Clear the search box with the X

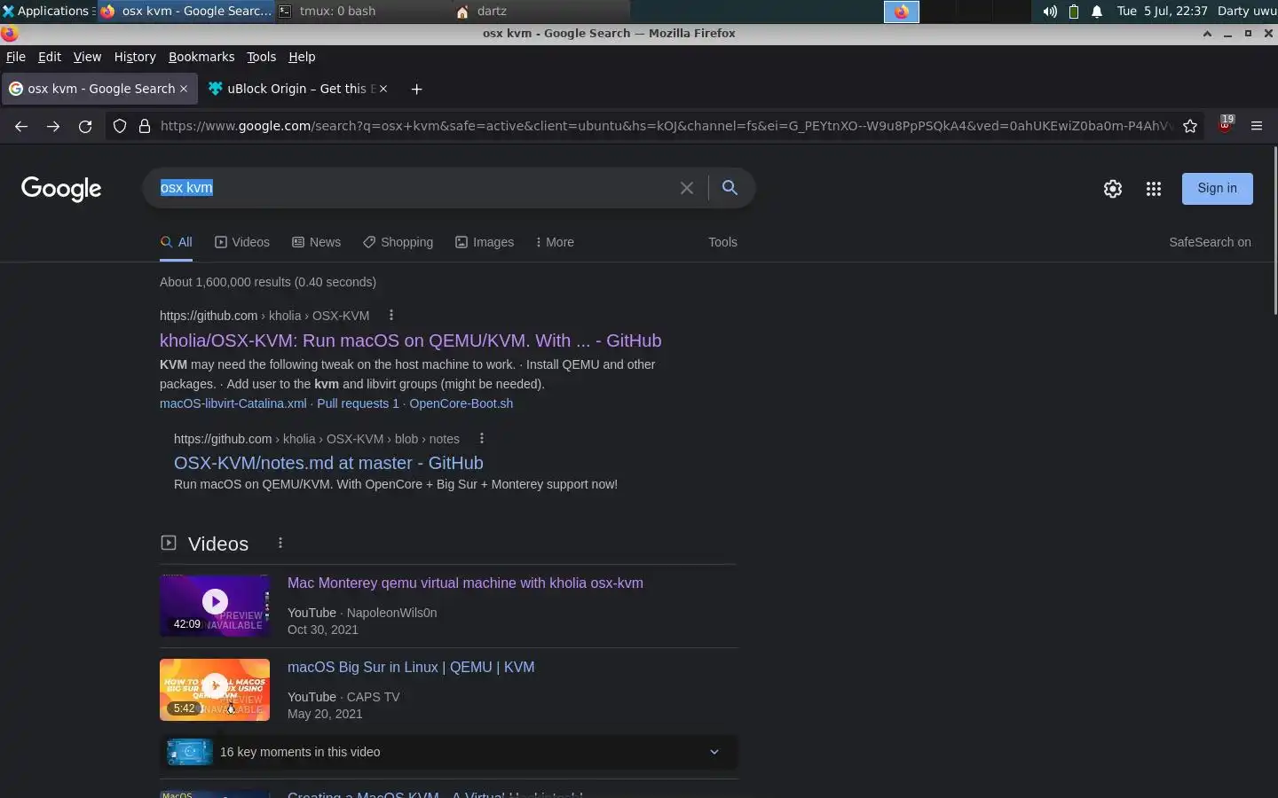click(687, 188)
